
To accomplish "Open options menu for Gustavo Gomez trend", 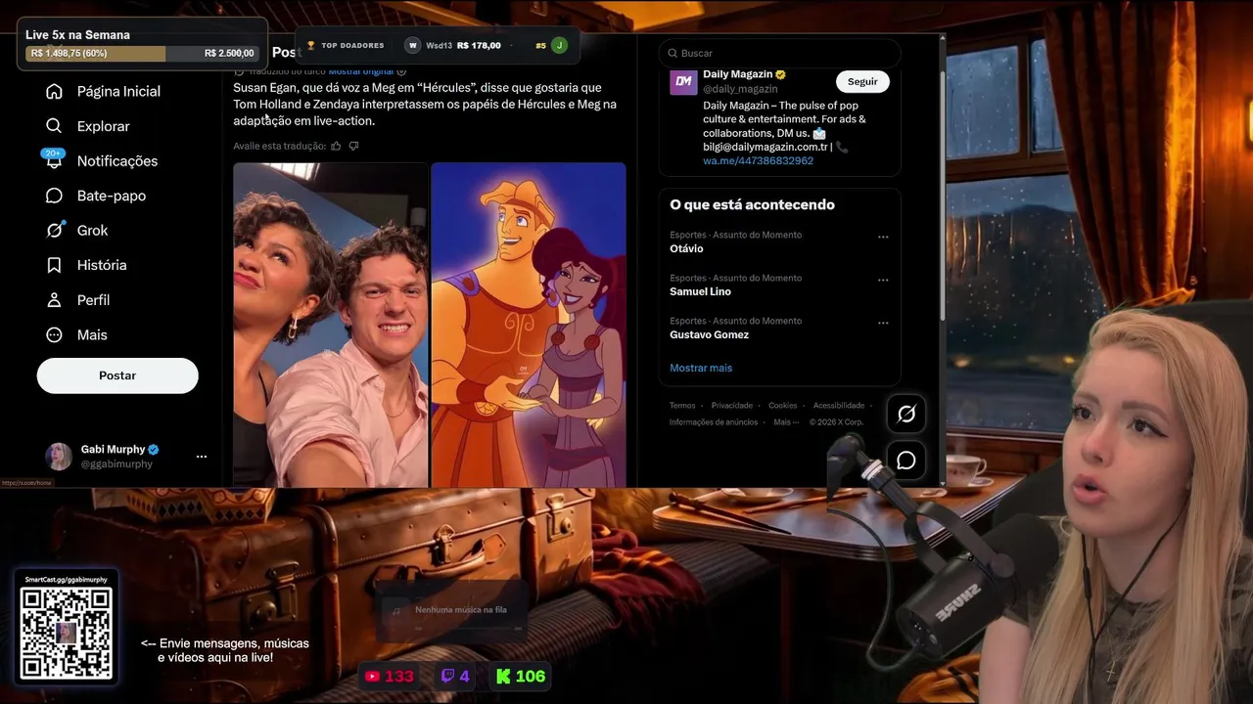I will [883, 323].
